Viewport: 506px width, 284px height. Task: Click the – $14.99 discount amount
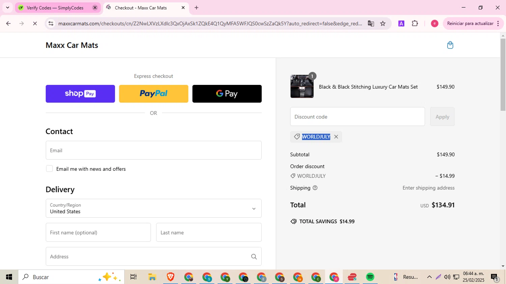pos(445,176)
